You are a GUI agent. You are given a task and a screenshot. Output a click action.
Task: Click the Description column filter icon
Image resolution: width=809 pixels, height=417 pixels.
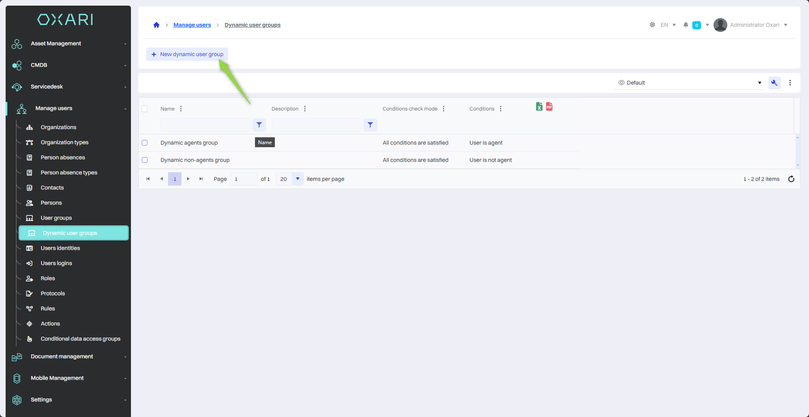tap(370, 125)
